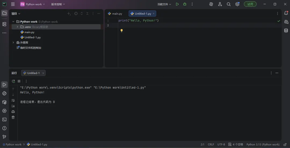Switch to the main.py editor tab
Image resolution: width=290 pixels, height=148 pixels.
click(115, 14)
